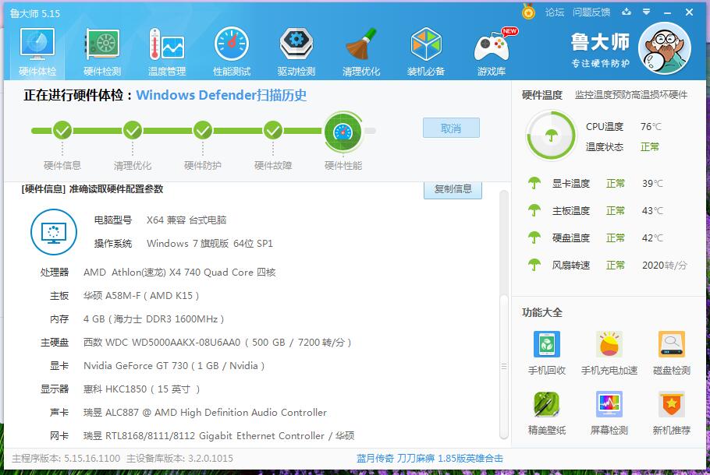Viewport: 710px width, 475px height.
Task: Open the 温度管理 temperature management tab
Action: 167,52
